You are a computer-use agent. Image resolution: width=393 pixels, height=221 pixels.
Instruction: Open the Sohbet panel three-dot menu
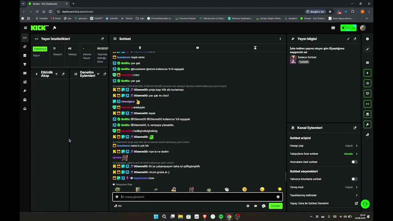[280, 39]
